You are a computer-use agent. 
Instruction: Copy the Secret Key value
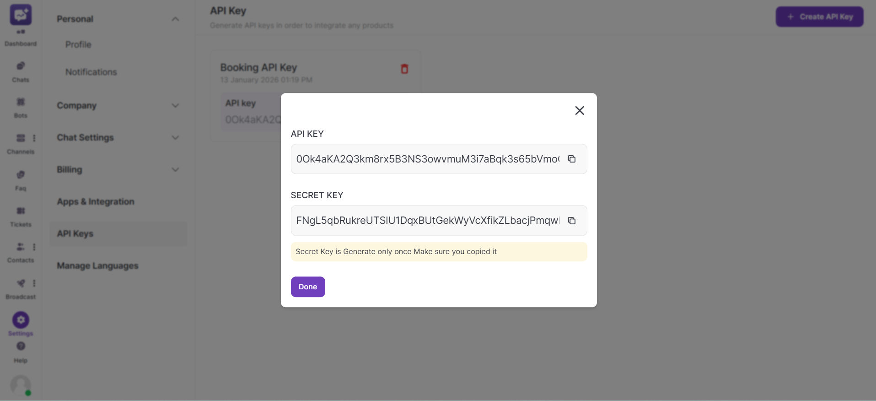click(x=571, y=221)
